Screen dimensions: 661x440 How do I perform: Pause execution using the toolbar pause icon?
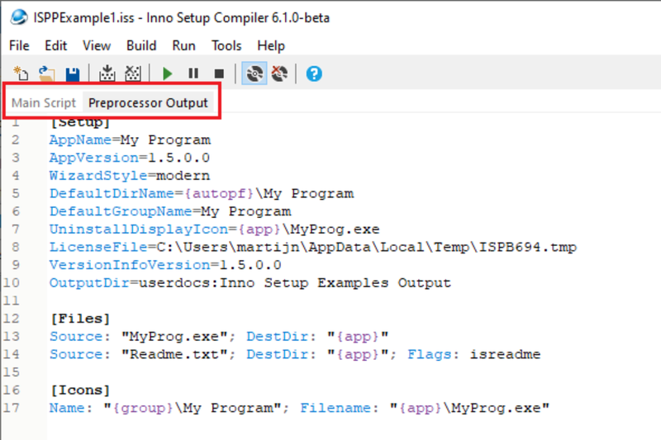pyautogui.click(x=193, y=73)
